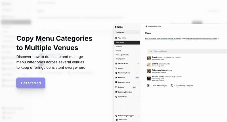Image resolution: width=227 pixels, height=122 pixels.
Task: Click the Get Started button
Action: 31,83
